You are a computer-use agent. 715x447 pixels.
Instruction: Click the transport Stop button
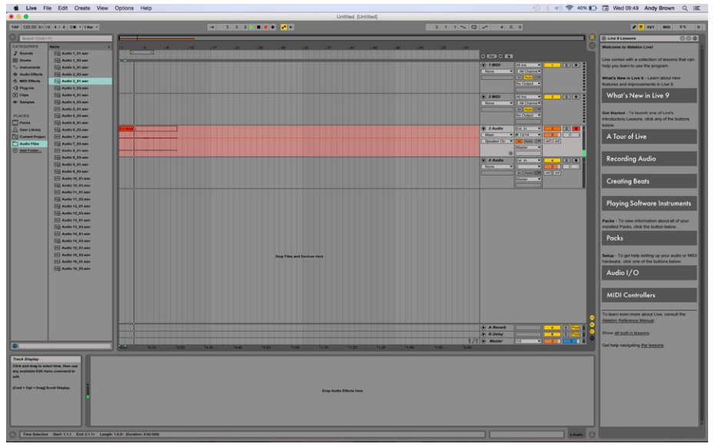[258, 27]
